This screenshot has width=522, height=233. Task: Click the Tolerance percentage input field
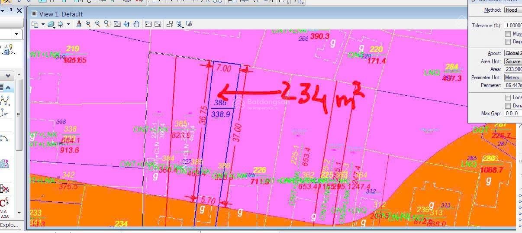tap(513, 26)
